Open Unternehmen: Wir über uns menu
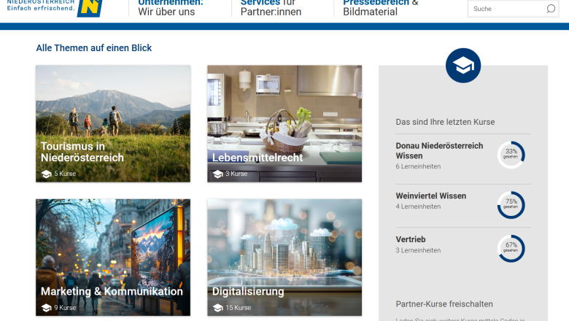This screenshot has width=569, height=321. 171,8
